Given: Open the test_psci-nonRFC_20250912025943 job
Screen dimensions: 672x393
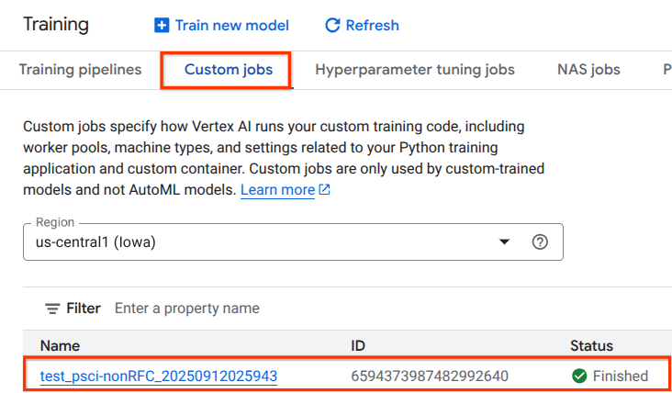Looking at the screenshot, I should [x=158, y=376].
